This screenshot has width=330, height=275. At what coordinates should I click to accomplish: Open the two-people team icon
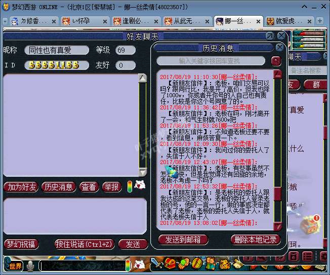211,263
